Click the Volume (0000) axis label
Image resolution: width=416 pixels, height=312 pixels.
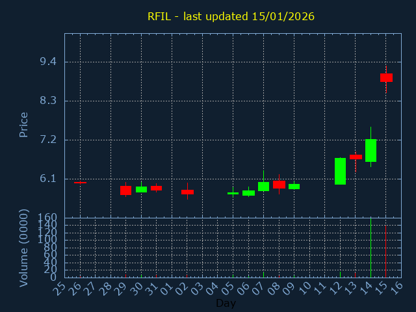pos(24,248)
